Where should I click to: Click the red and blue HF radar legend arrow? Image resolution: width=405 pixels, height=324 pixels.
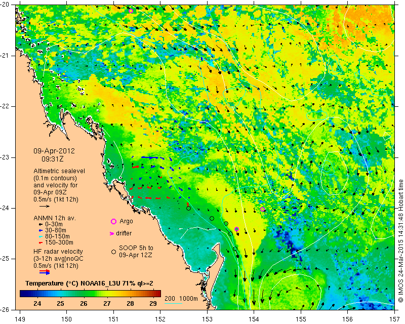[x=45, y=272]
